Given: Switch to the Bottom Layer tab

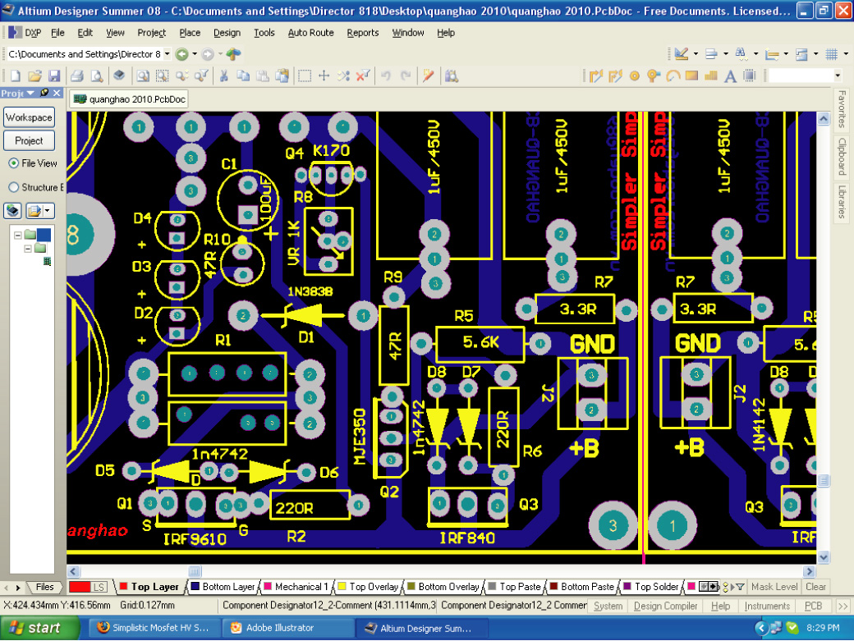Looking at the screenshot, I should pos(223,587).
